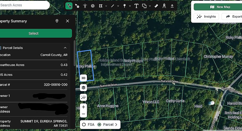Select the overlapping shapes tool
The height and width of the screenshot is (131, 242).
144,6
